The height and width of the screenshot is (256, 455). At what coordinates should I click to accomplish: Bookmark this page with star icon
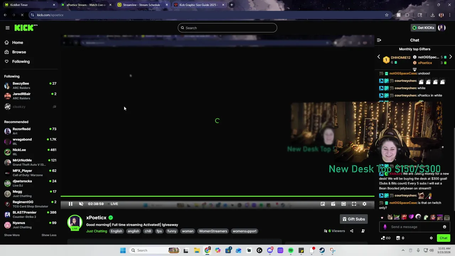point(387,15)
